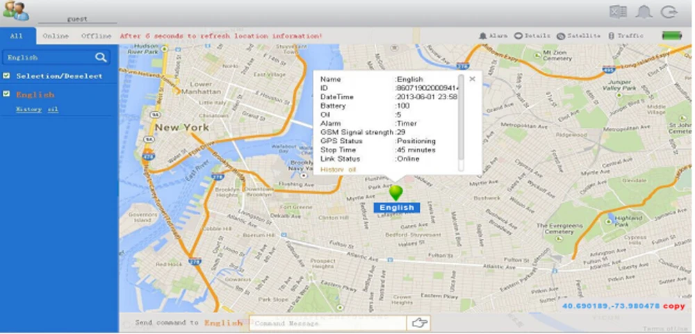The width and height of the screenshot is (695, 334).
Task: Click the GPS Status Positioning value
Action: 416,141
